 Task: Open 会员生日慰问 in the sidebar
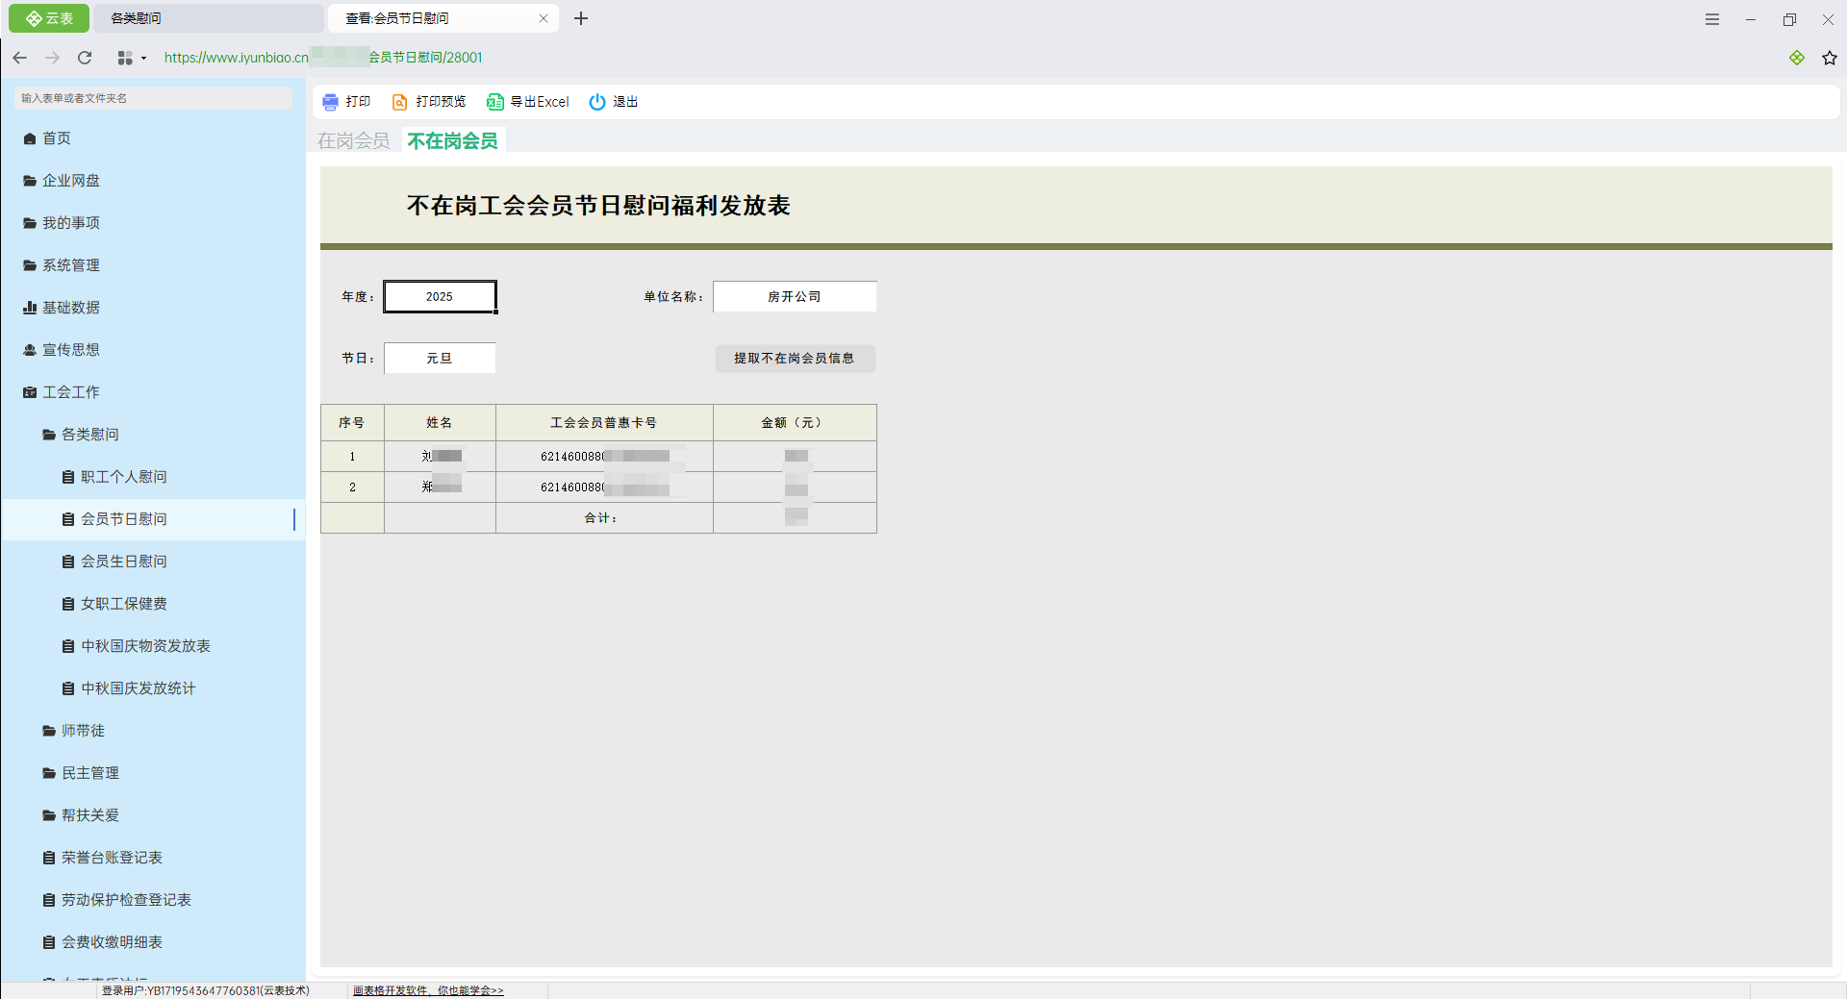pos(123,562)
